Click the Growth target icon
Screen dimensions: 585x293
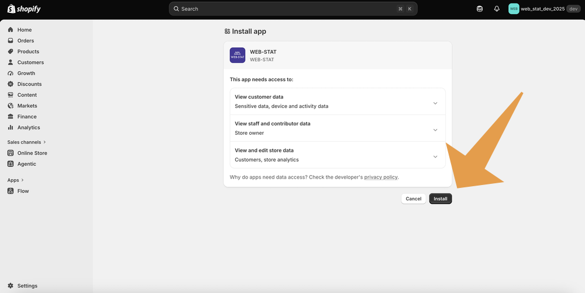click(11, 73)
